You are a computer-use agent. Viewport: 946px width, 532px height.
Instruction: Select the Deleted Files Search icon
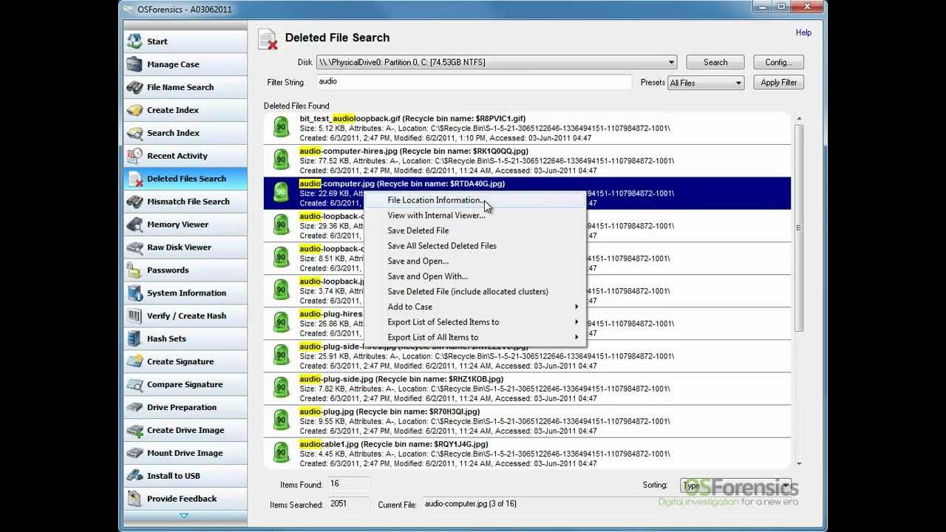135,179
